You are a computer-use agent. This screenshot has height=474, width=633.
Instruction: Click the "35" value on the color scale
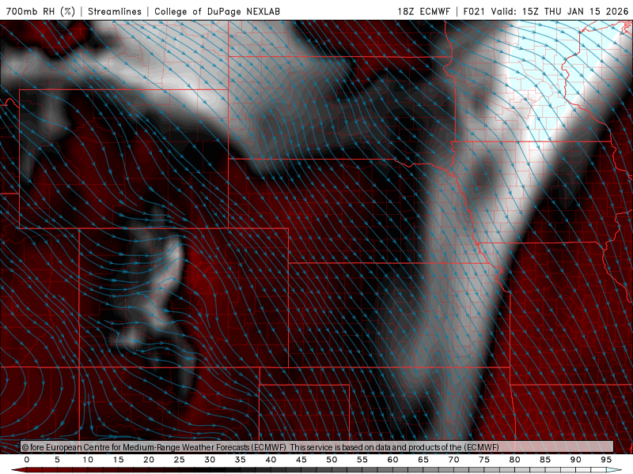tap(241, 460)
